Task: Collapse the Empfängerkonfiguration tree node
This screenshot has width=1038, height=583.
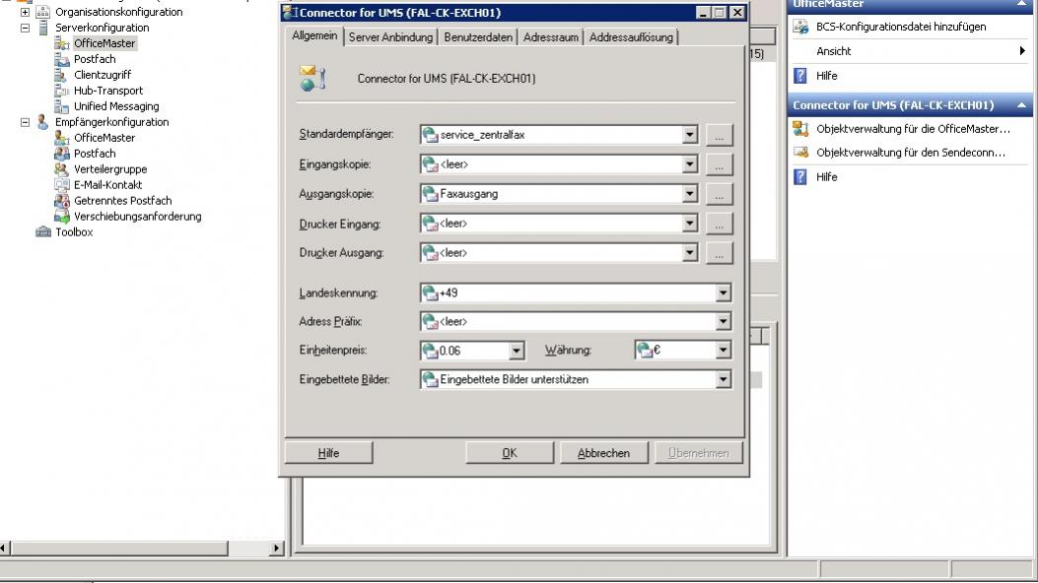Action: [26, 122]
